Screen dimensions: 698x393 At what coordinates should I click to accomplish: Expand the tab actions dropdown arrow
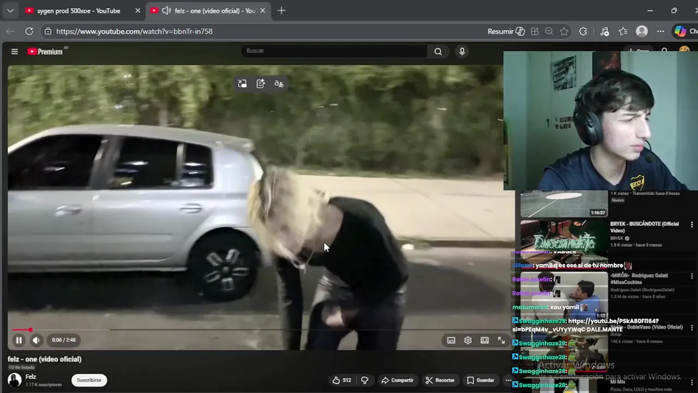coord(10,11)
